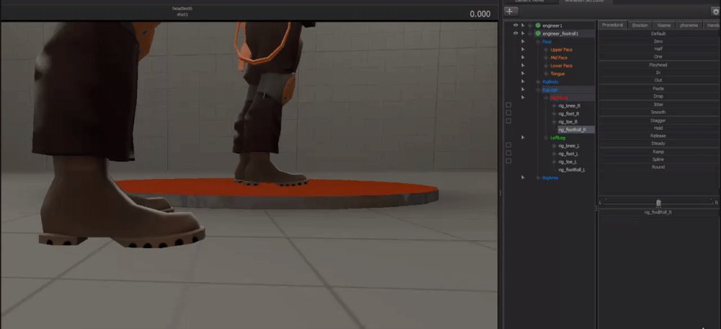
Task: Click the arrow icon in RigLegs row
Action: [x=523, y=89]
